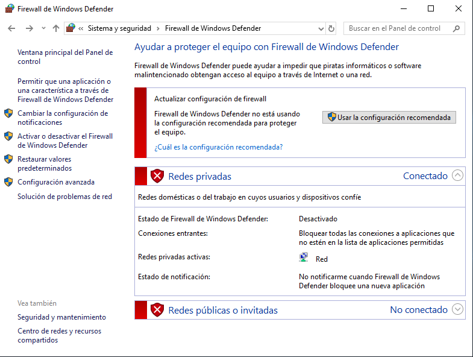This screenshot has width=473, height=357.
Task: Click red X shield icon for Redes públicas
Action: pos(157,310)
